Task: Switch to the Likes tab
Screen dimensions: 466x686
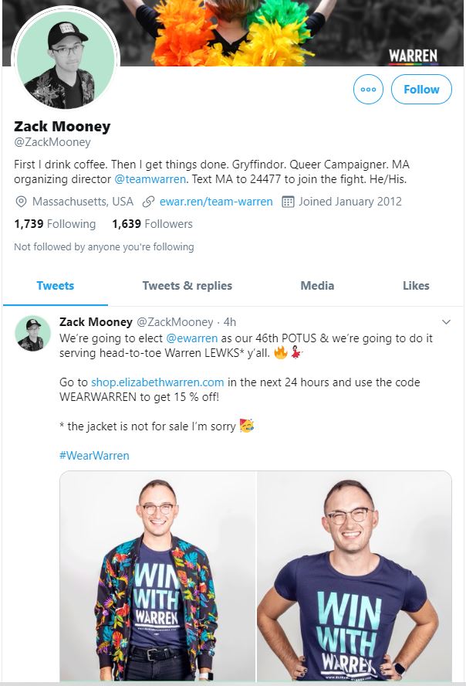Action: [x=416, y=286]
